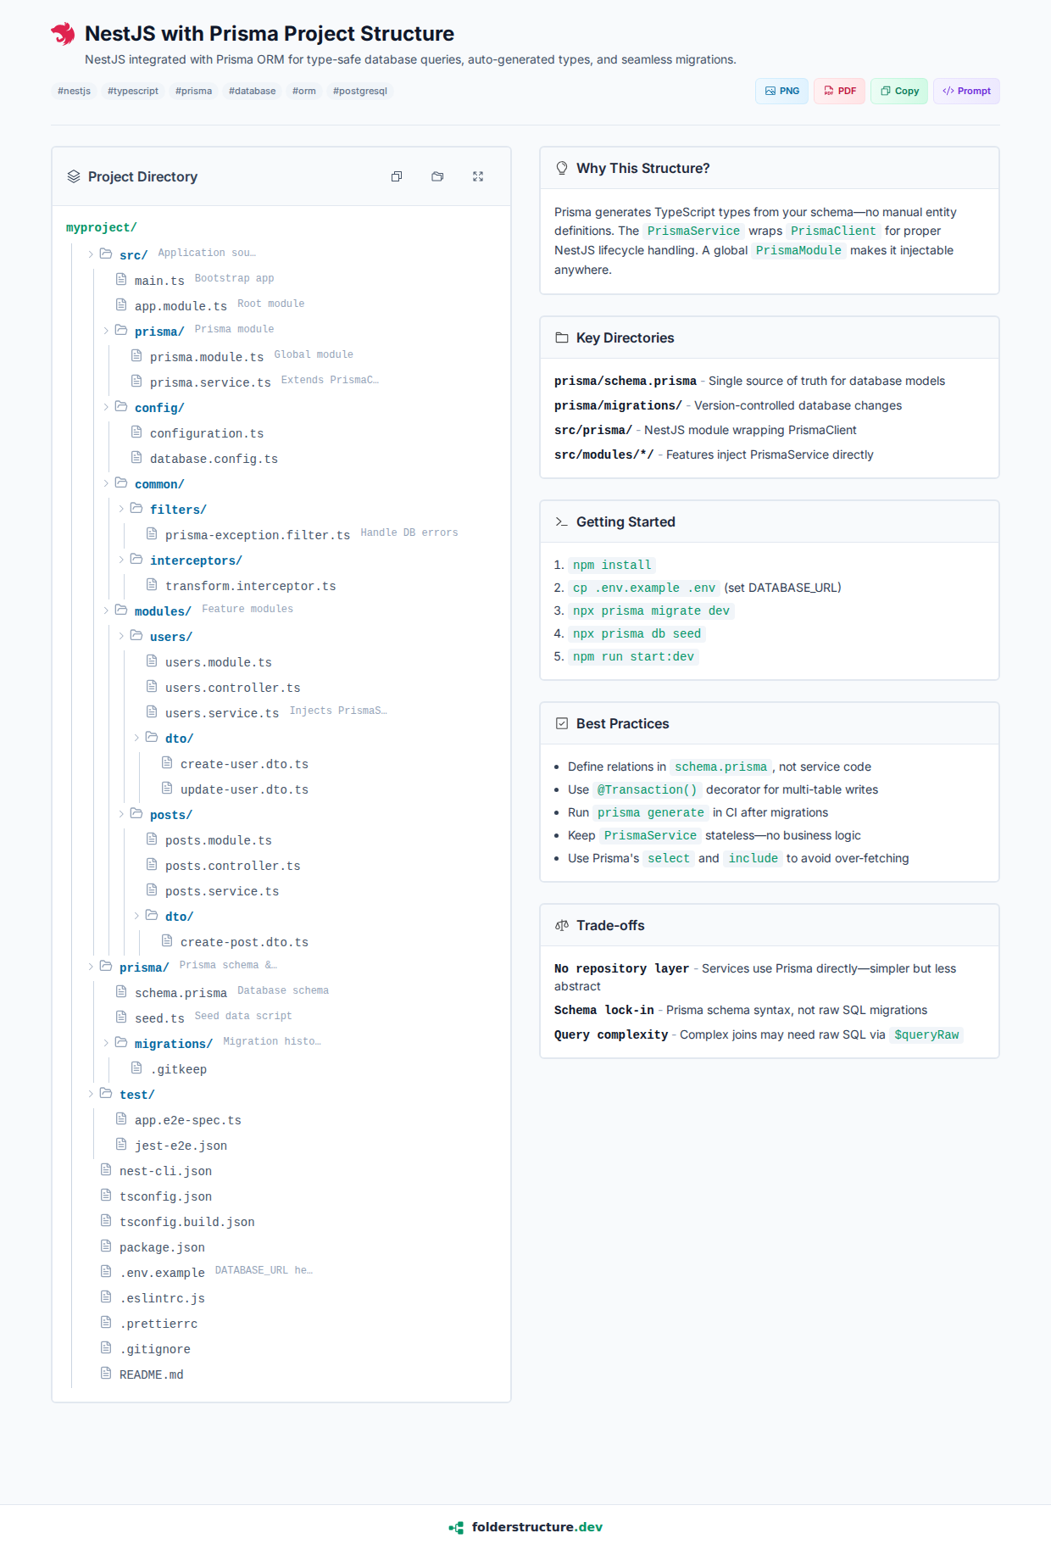This screenshot has height=1550, width=1051.
Task: Collapse the src/ folder chevron
Action: pos(91,254)
